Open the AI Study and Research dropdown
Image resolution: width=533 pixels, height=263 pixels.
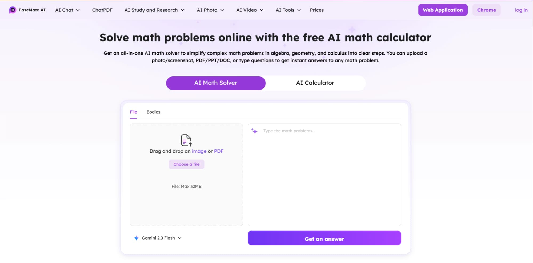click(x=154, y=10)
